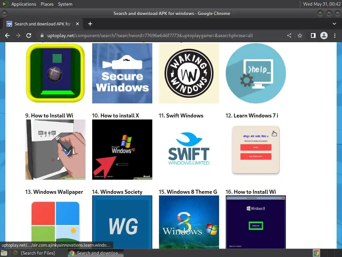
Task: Open link 12. Learn Windows 7 i
Action: (x=252, y=115)
